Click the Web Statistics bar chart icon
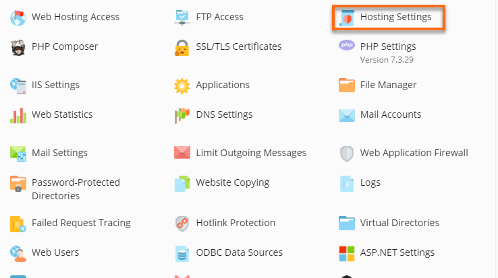The image size is (498, 278). 18,115
